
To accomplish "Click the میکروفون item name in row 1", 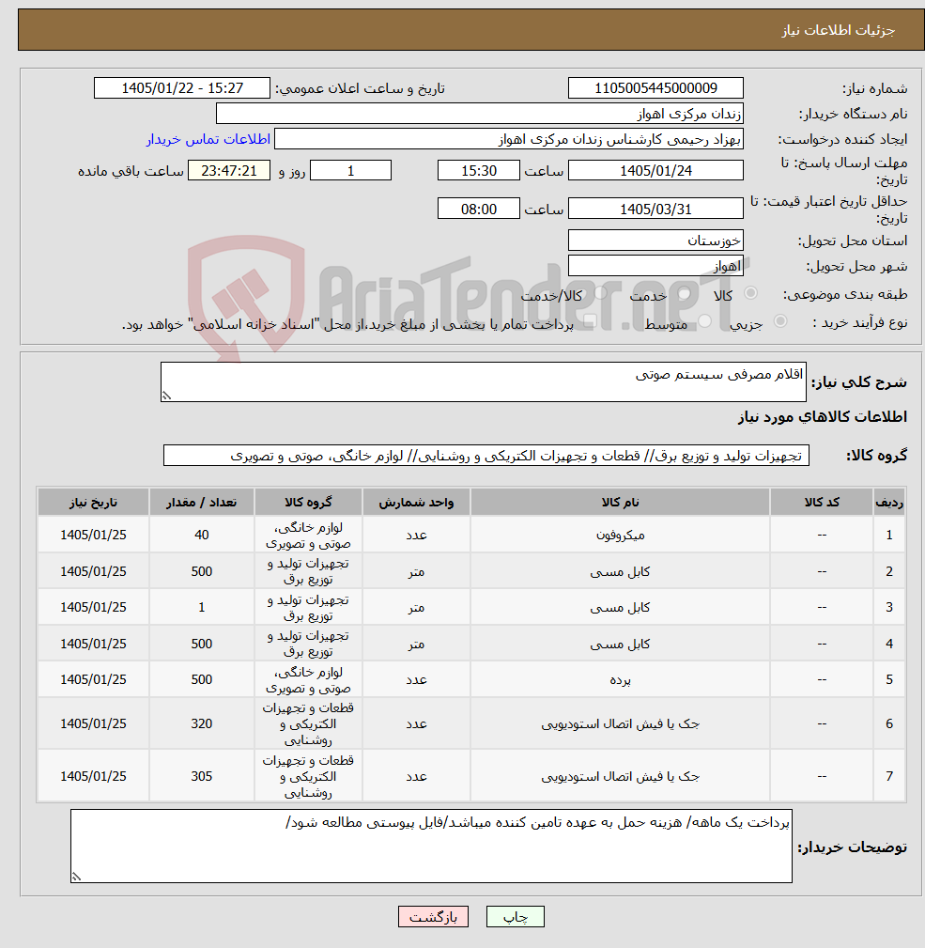I will pyautogui.click(x=620, y=535).
